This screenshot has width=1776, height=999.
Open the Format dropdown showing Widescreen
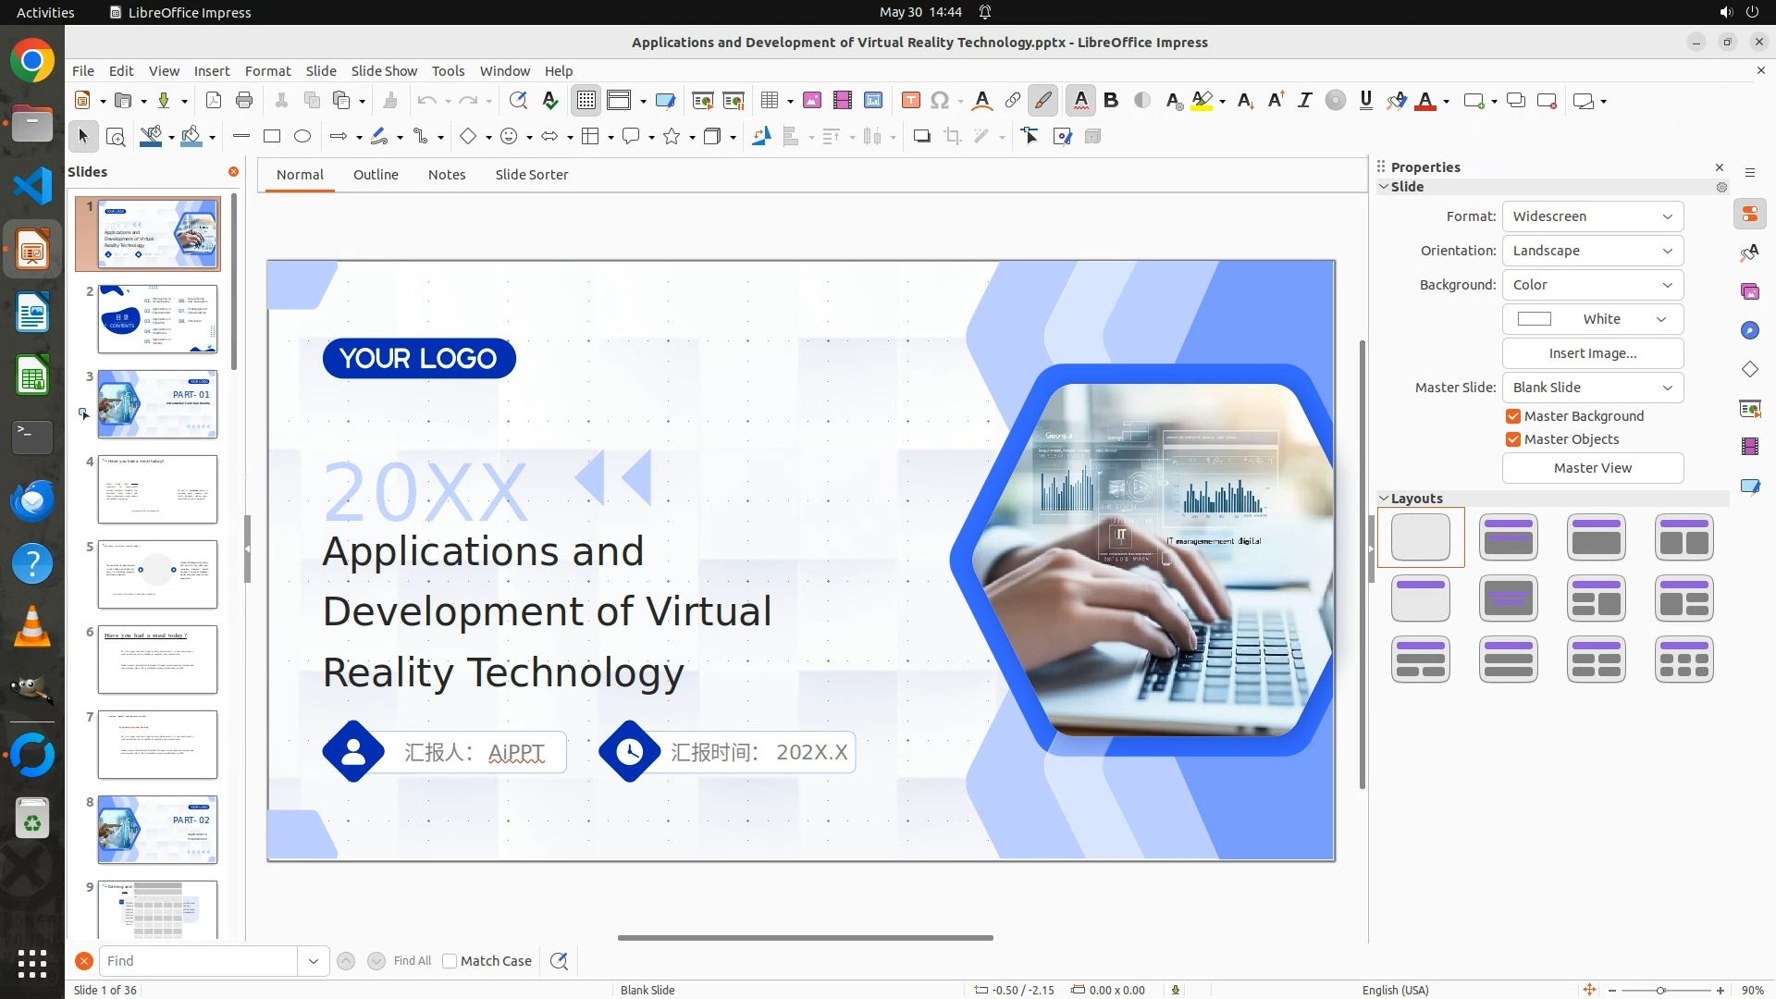click(x=1592, y=216)
